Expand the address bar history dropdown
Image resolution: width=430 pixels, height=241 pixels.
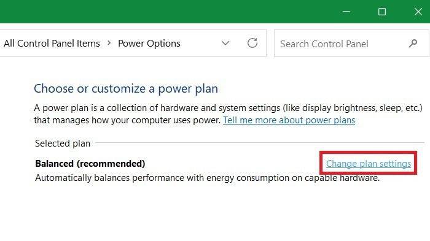click(x=225, y=44)
